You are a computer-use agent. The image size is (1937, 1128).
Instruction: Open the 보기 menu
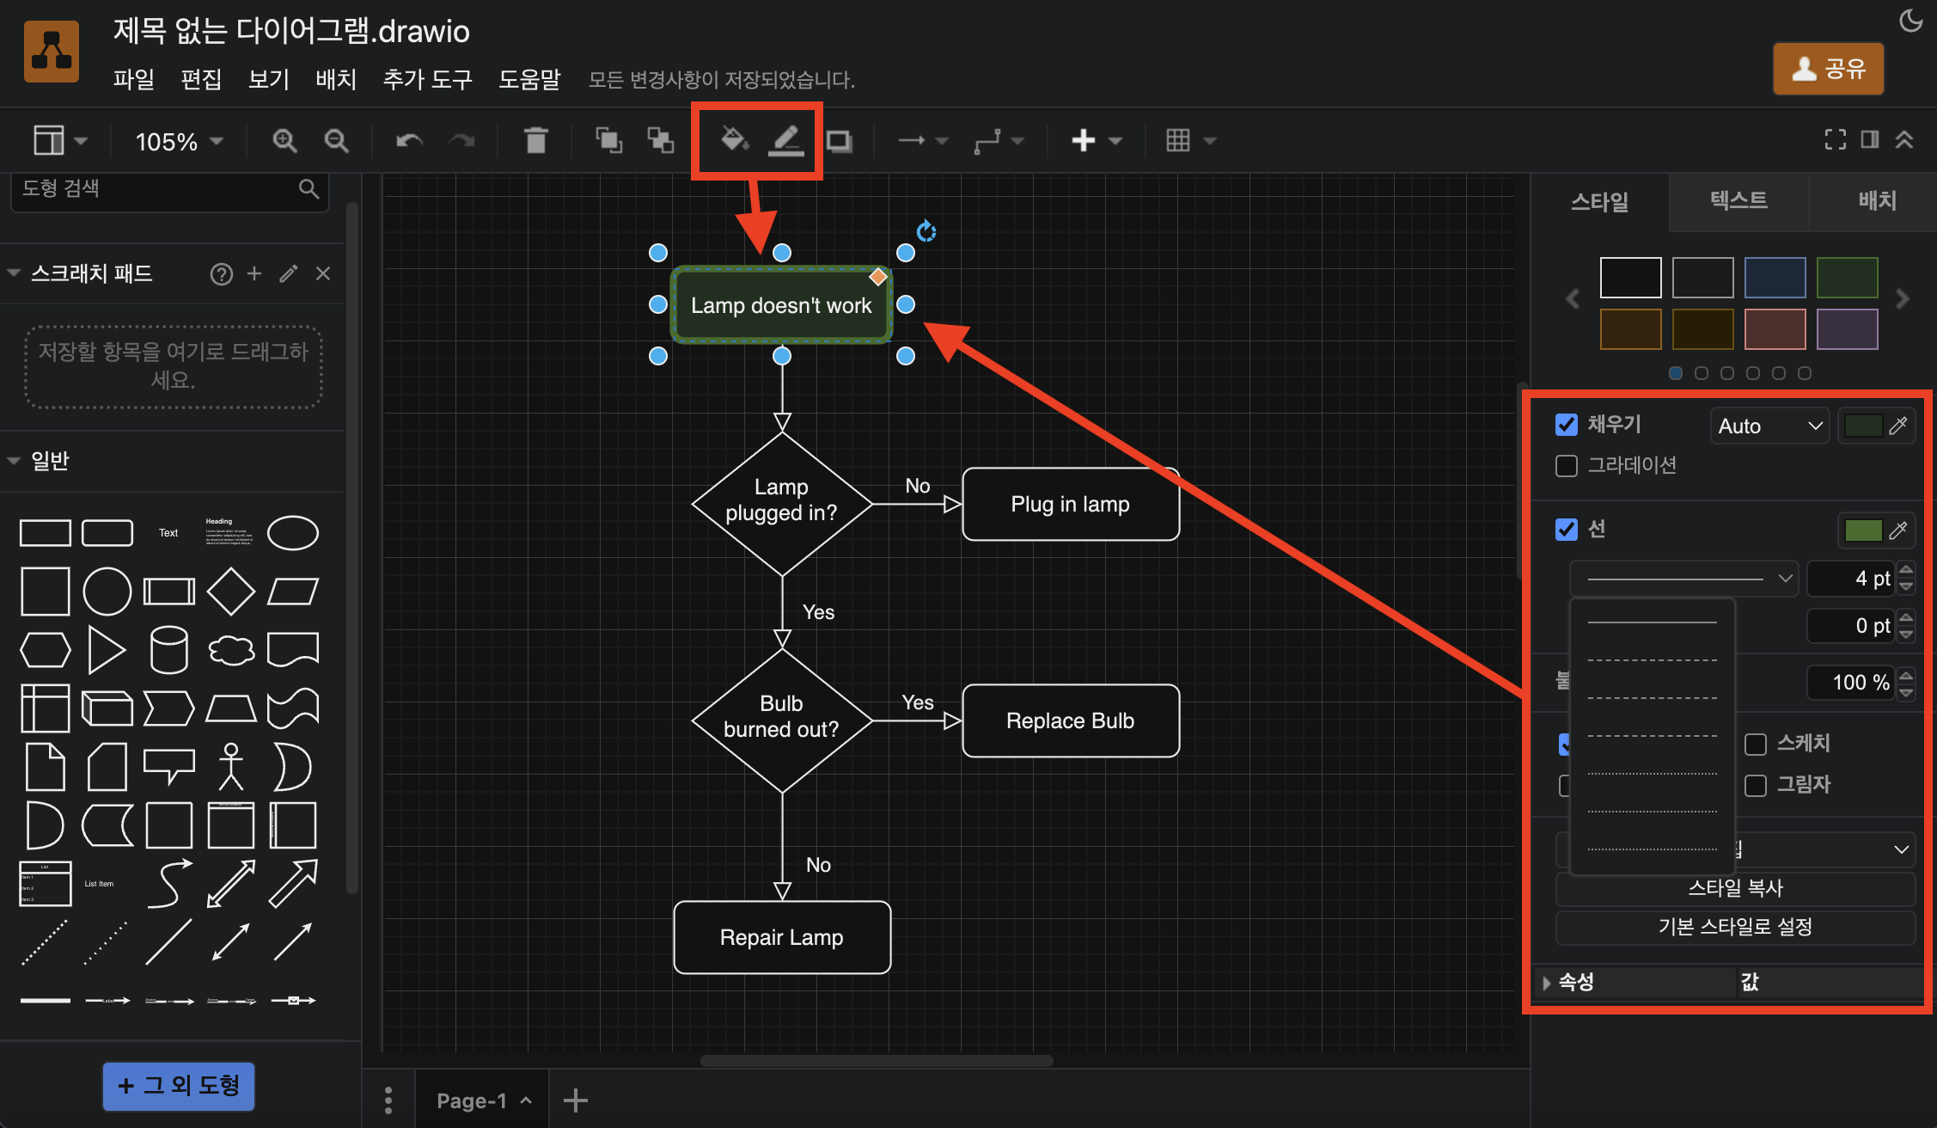(x=268, y=79)
